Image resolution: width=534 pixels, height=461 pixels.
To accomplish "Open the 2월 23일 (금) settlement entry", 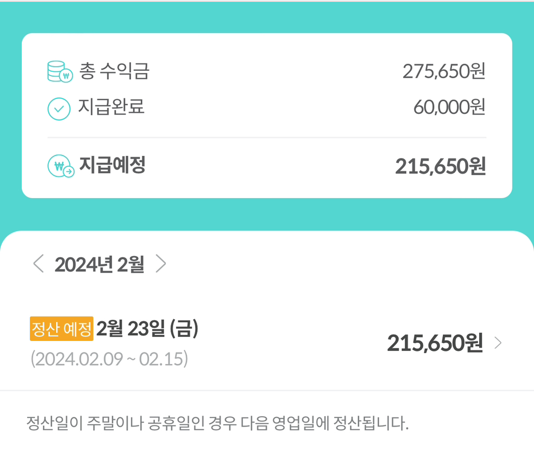I will (148, 329).
